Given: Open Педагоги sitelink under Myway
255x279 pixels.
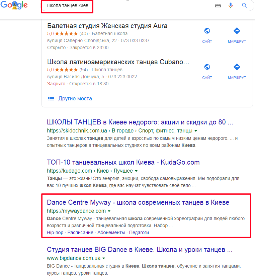Looking at the screenshot, I should (139, 232).
